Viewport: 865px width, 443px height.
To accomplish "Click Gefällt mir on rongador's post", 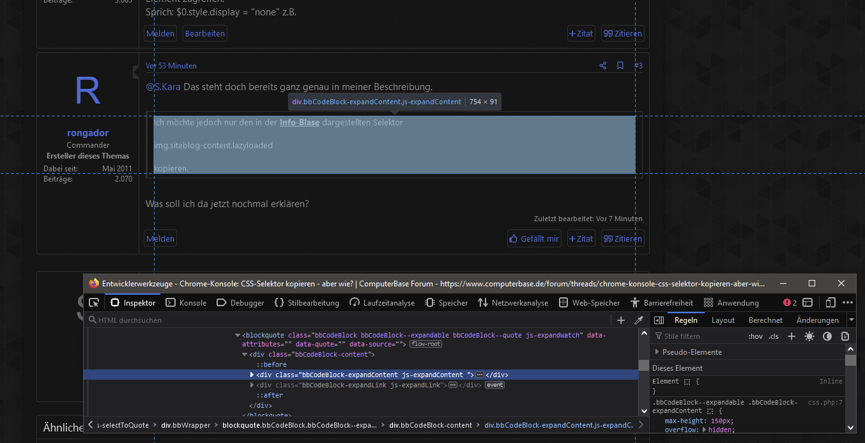I will pyautogui.click(x=535, y=238).
